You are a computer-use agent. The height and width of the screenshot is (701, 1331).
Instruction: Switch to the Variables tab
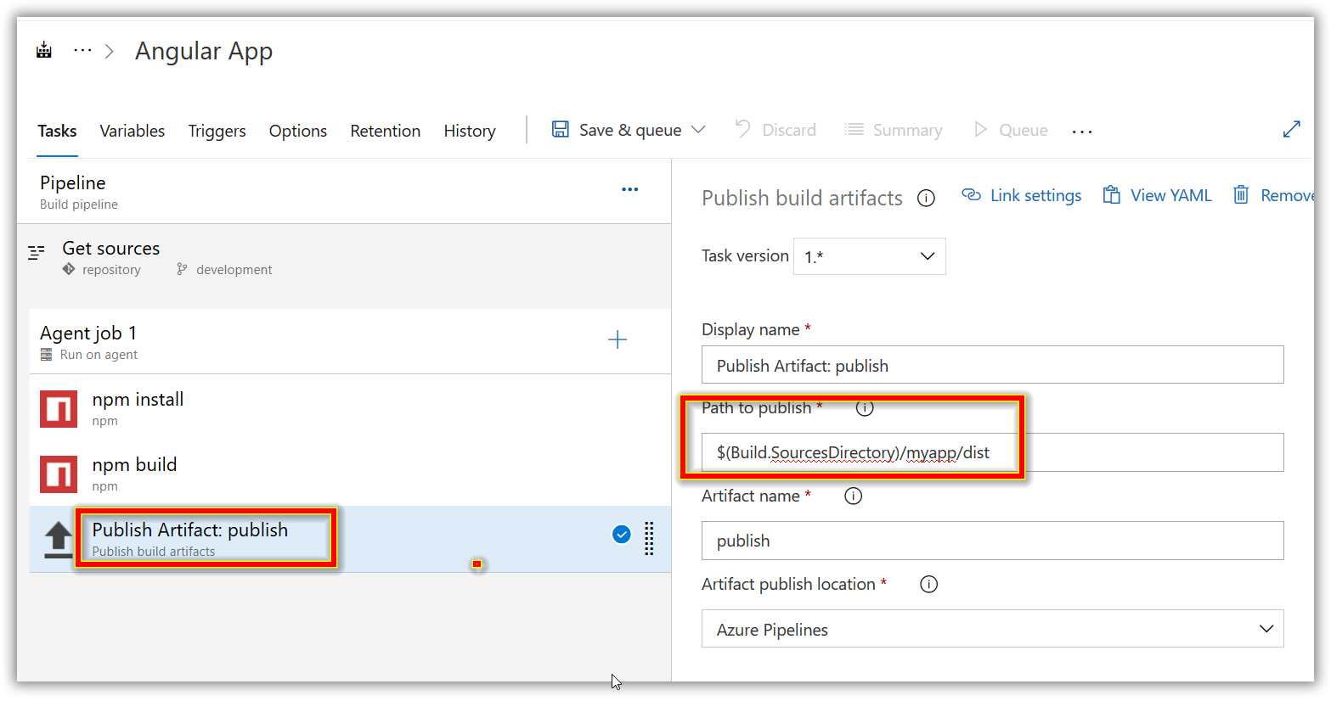coord(133,131)
